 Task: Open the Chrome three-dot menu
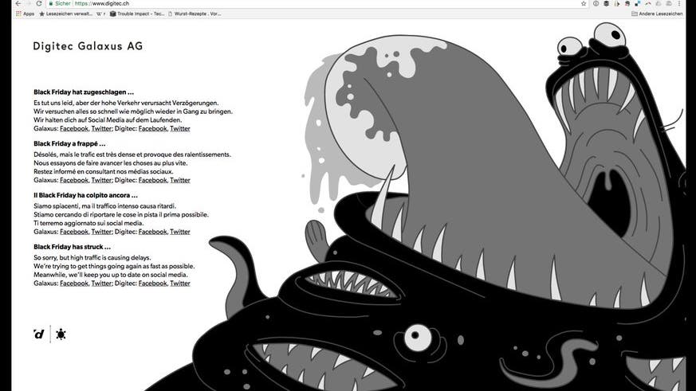679,3
